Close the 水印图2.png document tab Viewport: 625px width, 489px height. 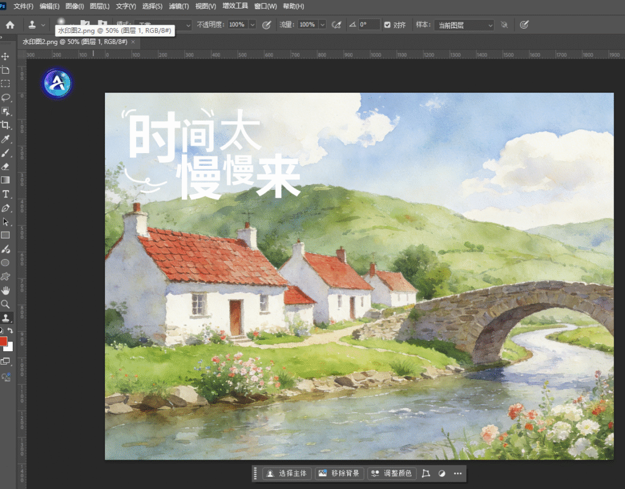(133, 42)
